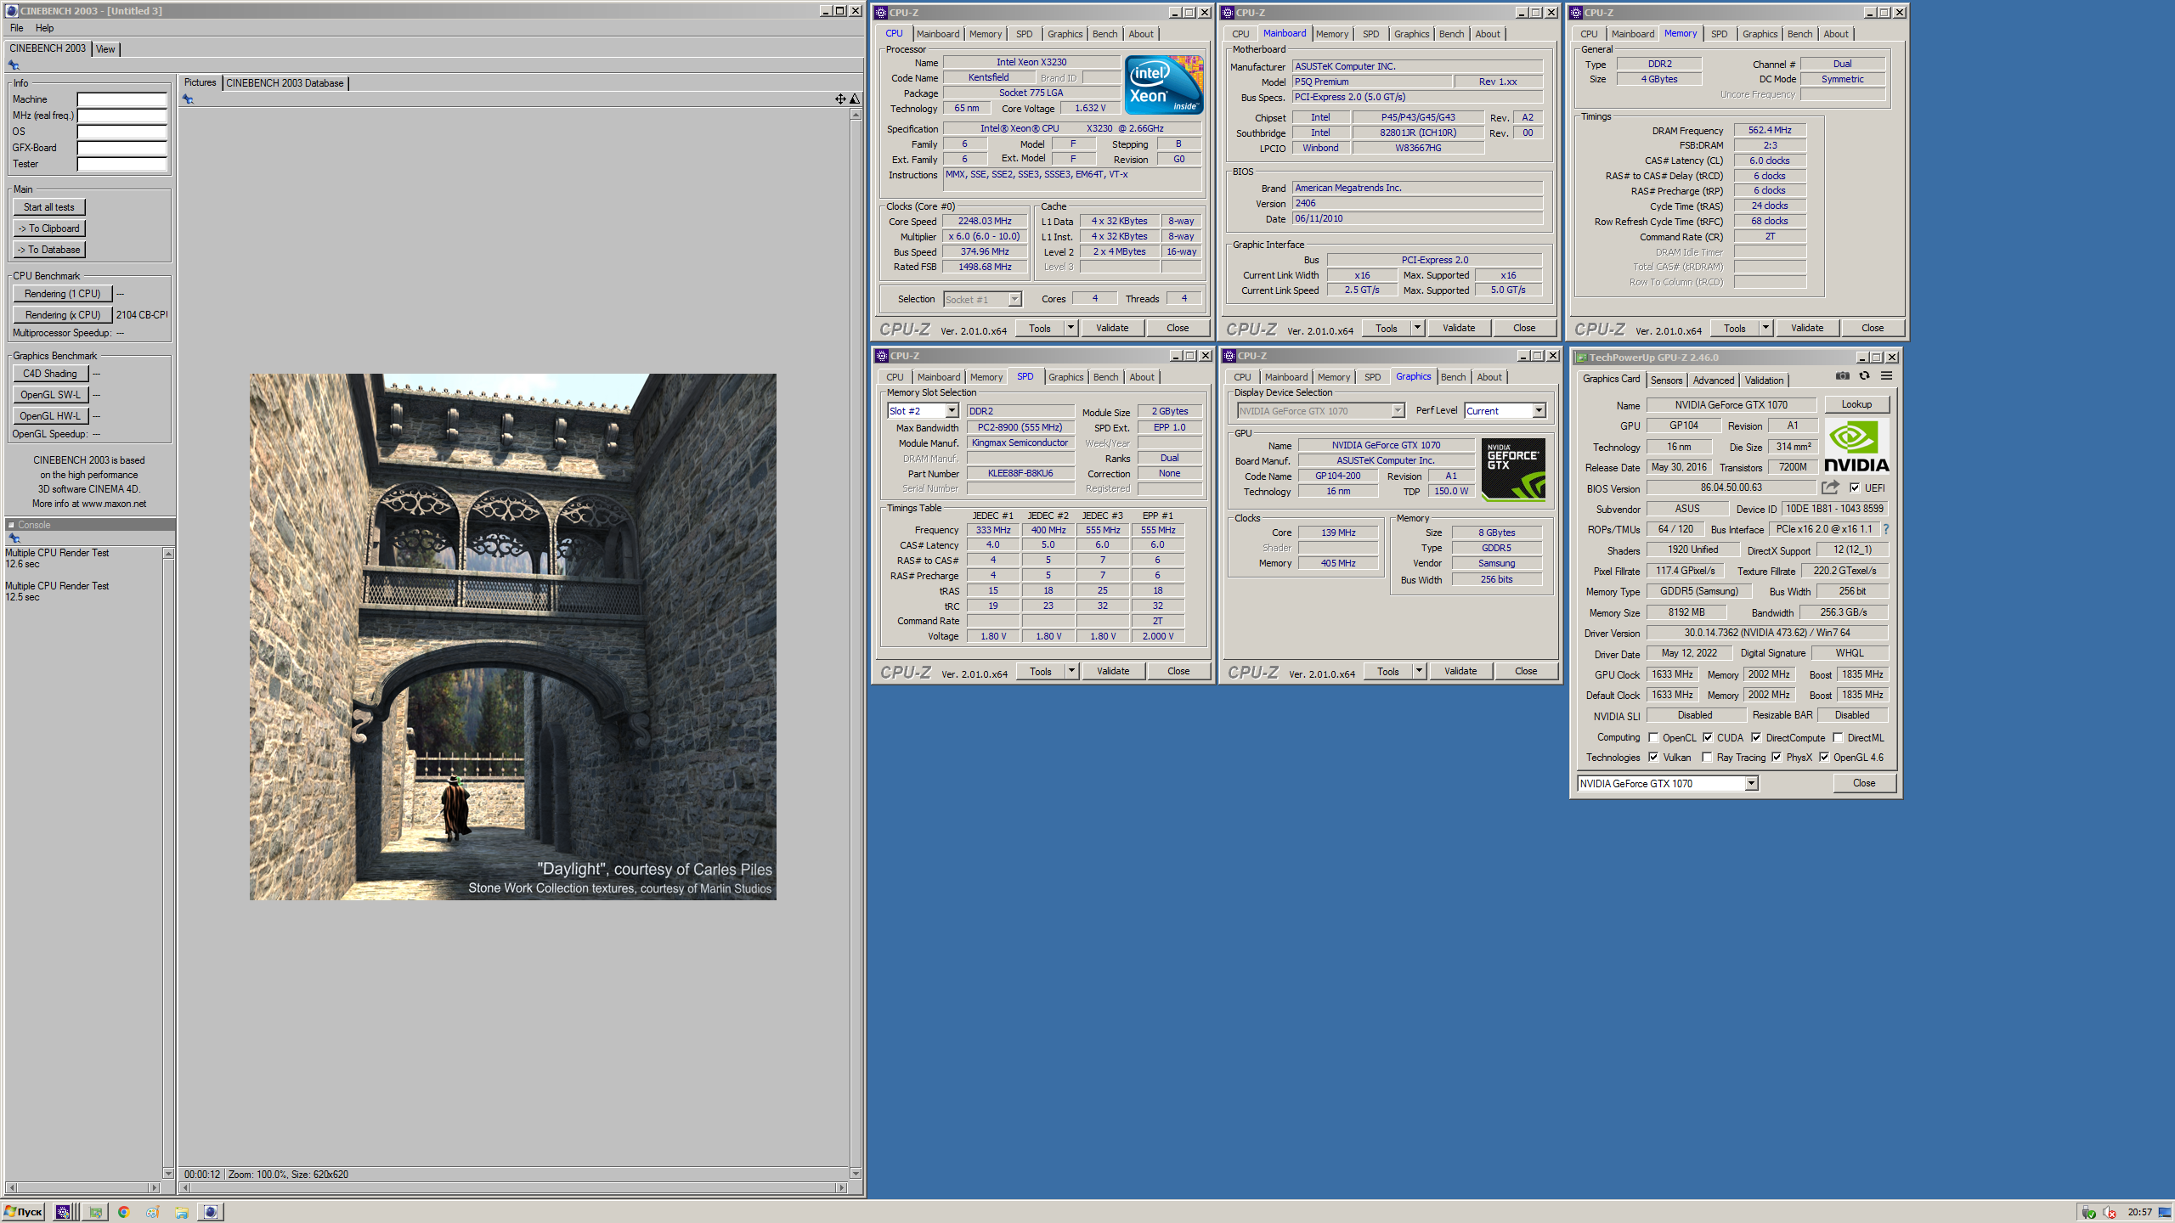The height and width of the screenshot is (1223, 2175).
Task: Click the console panel vertical scrollbar
Action: [x=168, y=863]
